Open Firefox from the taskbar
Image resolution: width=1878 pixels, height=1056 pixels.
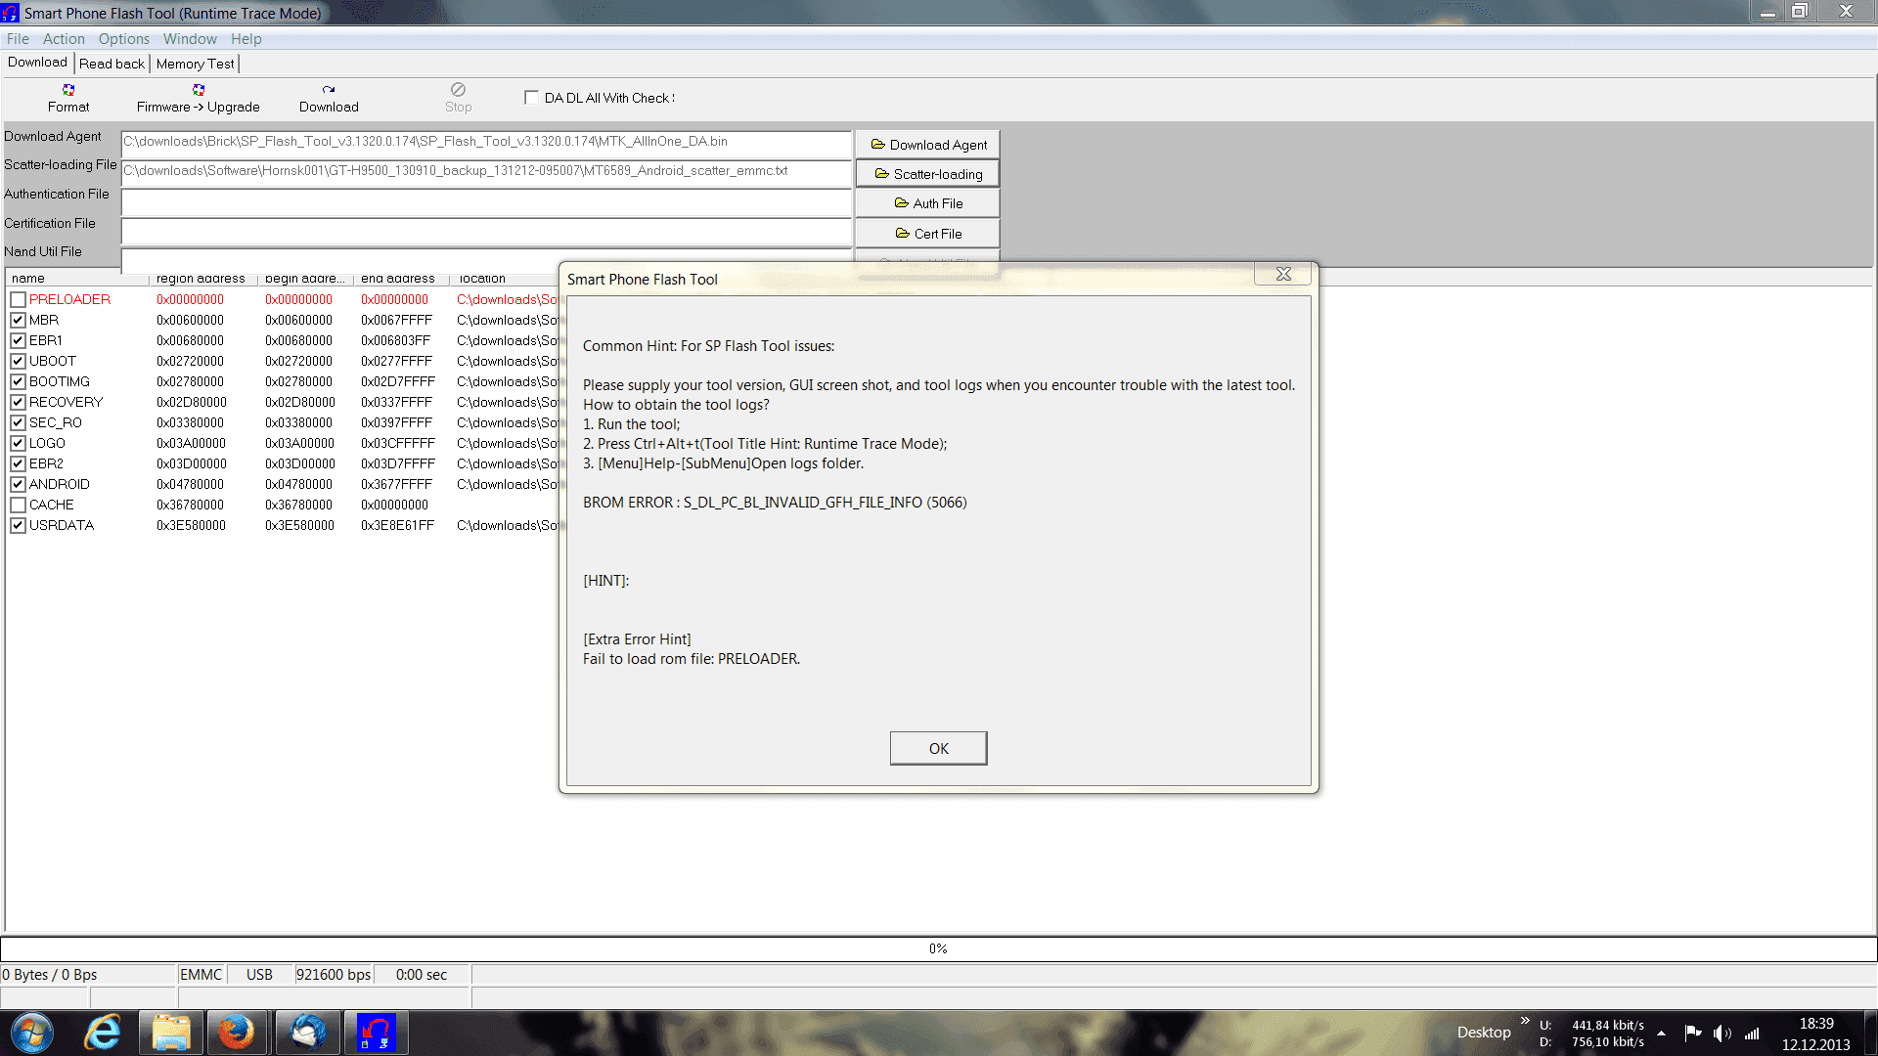[236, 1033]
